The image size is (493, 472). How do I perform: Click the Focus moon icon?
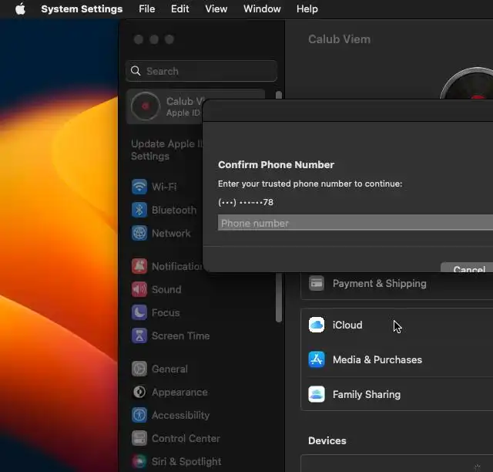[139, 312]
